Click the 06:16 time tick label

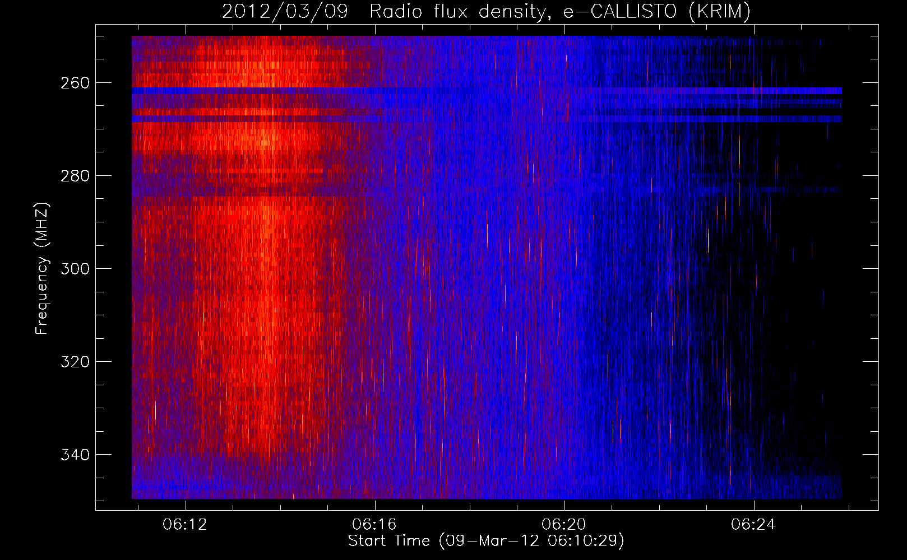(x=374, y=524)
